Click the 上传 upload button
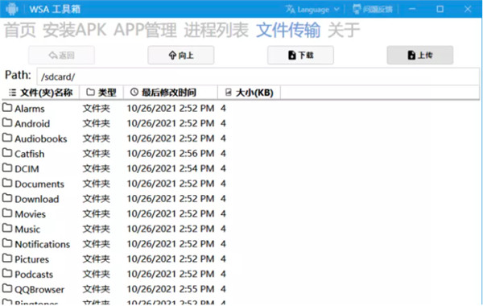This screenshot has height=306, width=483. coord(420,55)
